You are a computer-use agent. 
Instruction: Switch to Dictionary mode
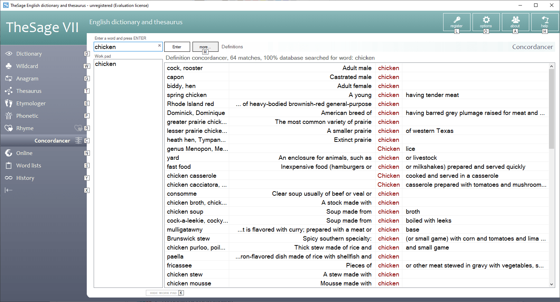(29, 53)
